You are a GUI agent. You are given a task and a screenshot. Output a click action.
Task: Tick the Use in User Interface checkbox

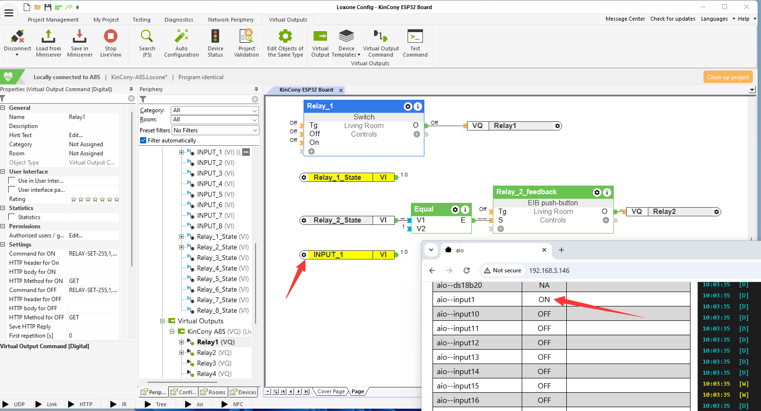click(12, 181)
